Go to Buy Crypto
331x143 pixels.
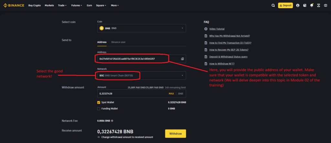pos(34,5)
